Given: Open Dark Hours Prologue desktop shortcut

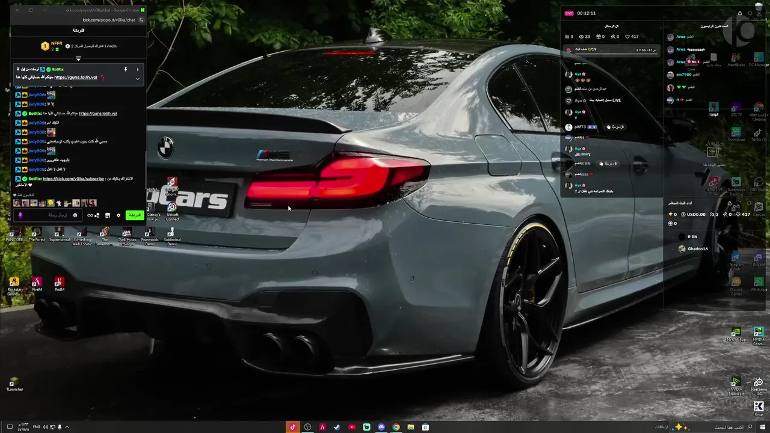Looking at the screenshot, I should click(127, 236).
